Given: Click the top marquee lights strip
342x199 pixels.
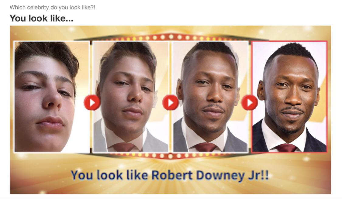Looking at the screenshot, I should coord(171,37).
